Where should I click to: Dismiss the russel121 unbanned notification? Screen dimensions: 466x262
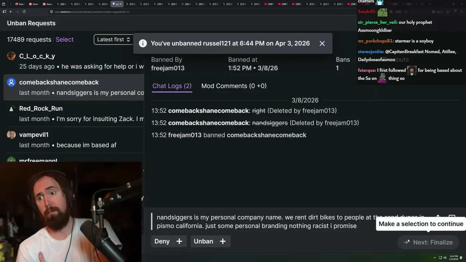(x=322, y=43)
